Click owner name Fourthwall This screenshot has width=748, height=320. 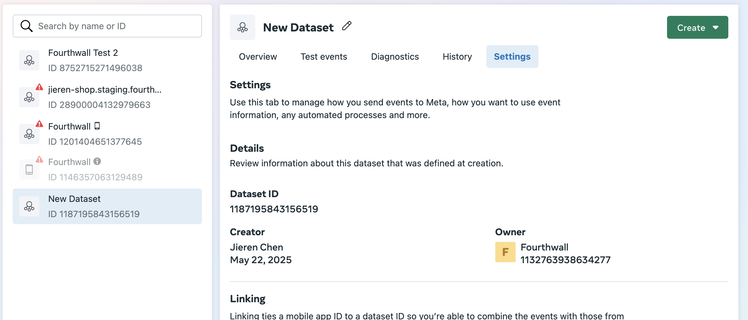544,247
